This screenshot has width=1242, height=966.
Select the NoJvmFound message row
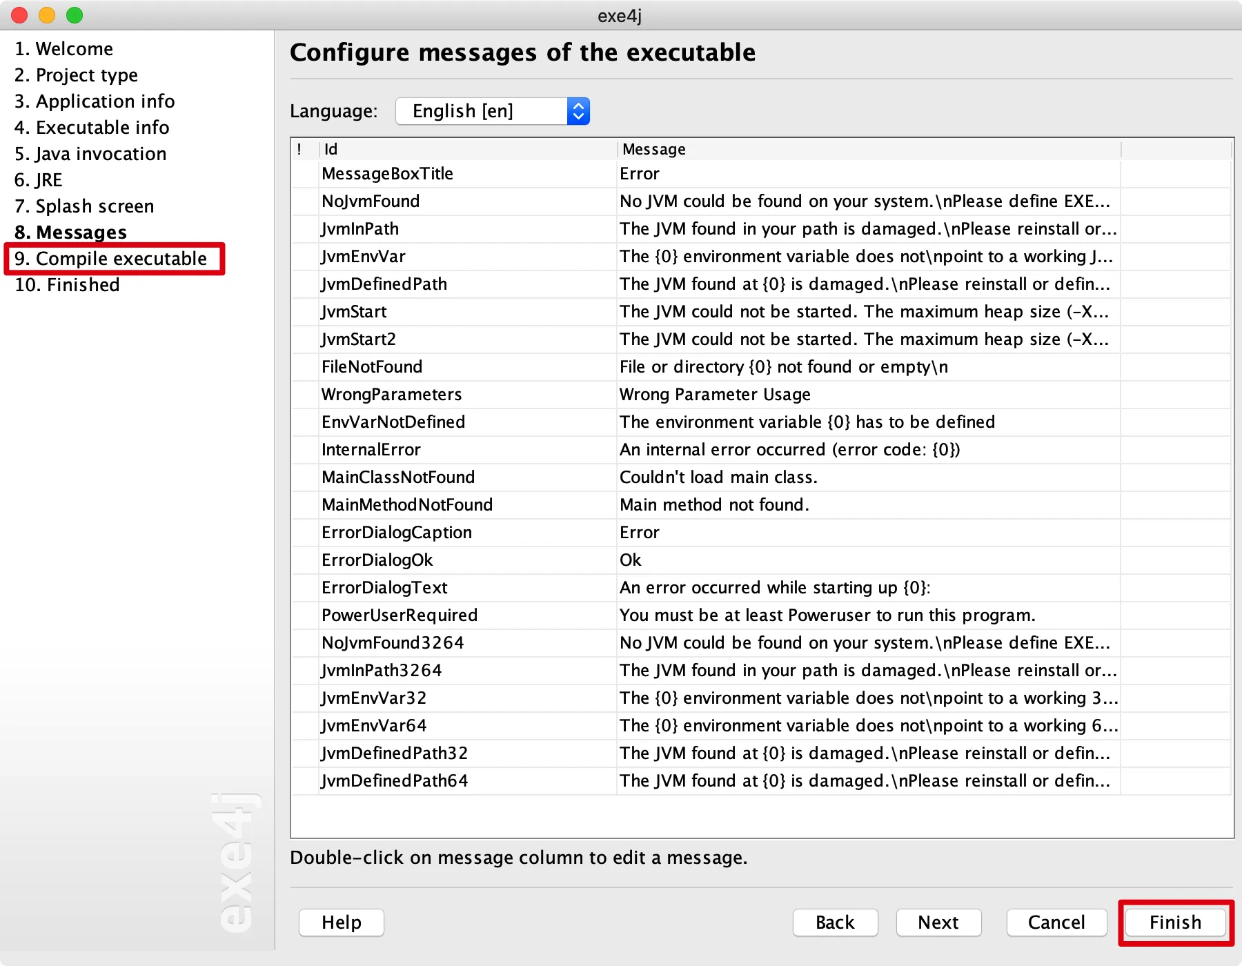761,201
